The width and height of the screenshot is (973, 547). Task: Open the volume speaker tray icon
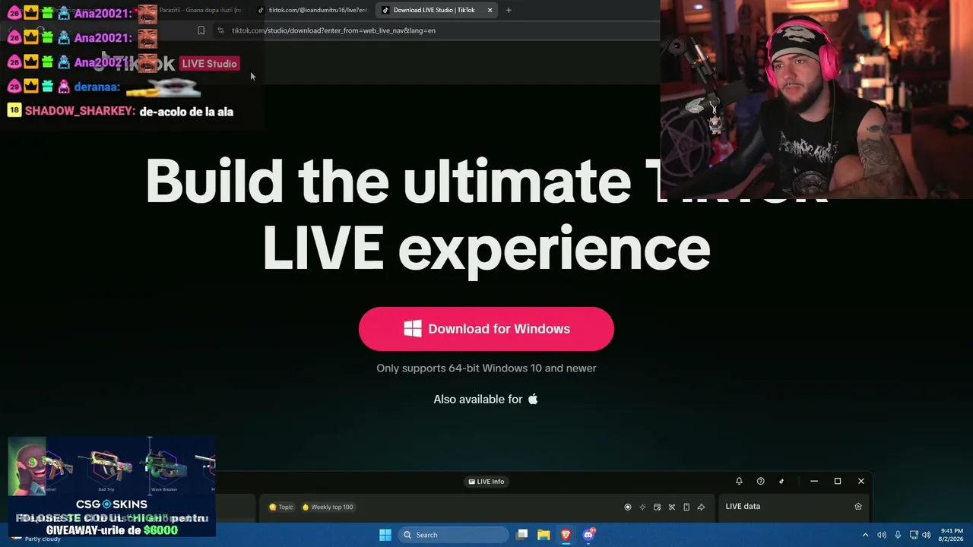click(882, 535)
